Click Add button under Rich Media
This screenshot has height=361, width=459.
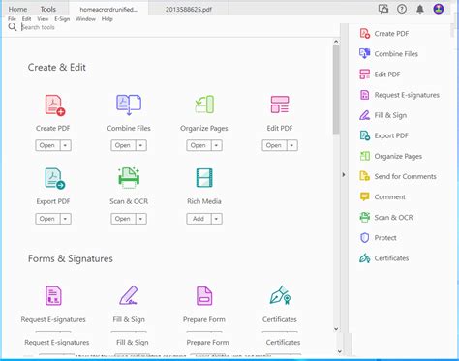coord(199,219)
